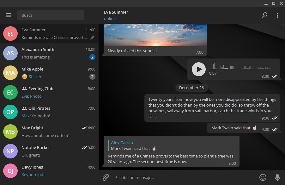285x185 pixels.
Task: Open Max Bright's avatar MB
Action: (x=10, y=132)
